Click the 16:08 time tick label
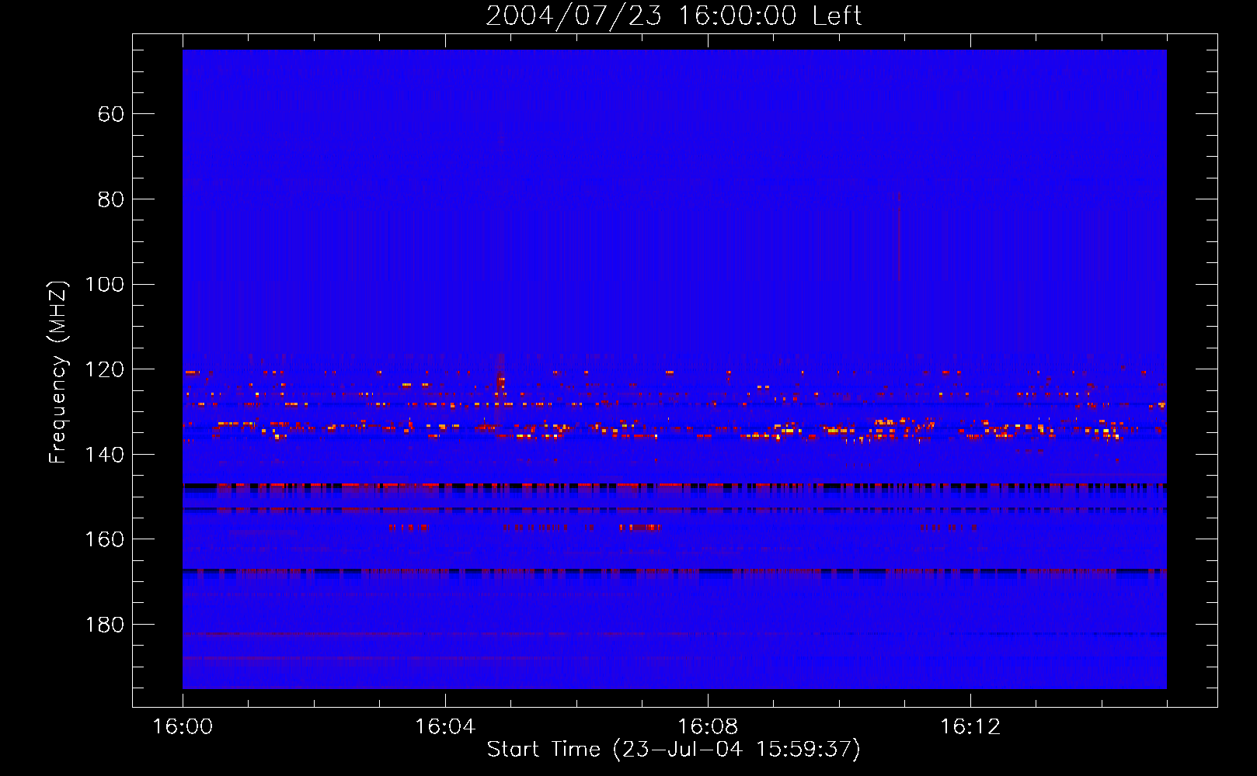The width and height of the screenshot is (1257, 776). click(708, 727)
